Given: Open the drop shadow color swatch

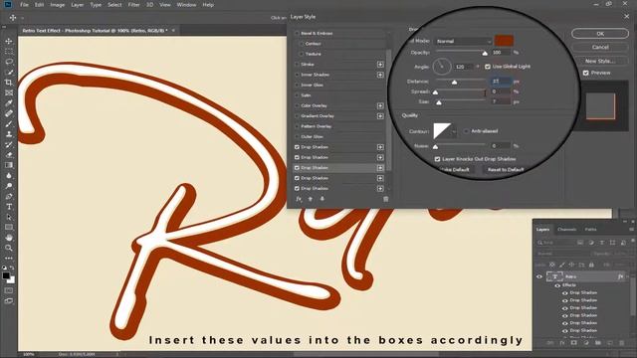Looking at the screenshot, I should coord(504,41).
